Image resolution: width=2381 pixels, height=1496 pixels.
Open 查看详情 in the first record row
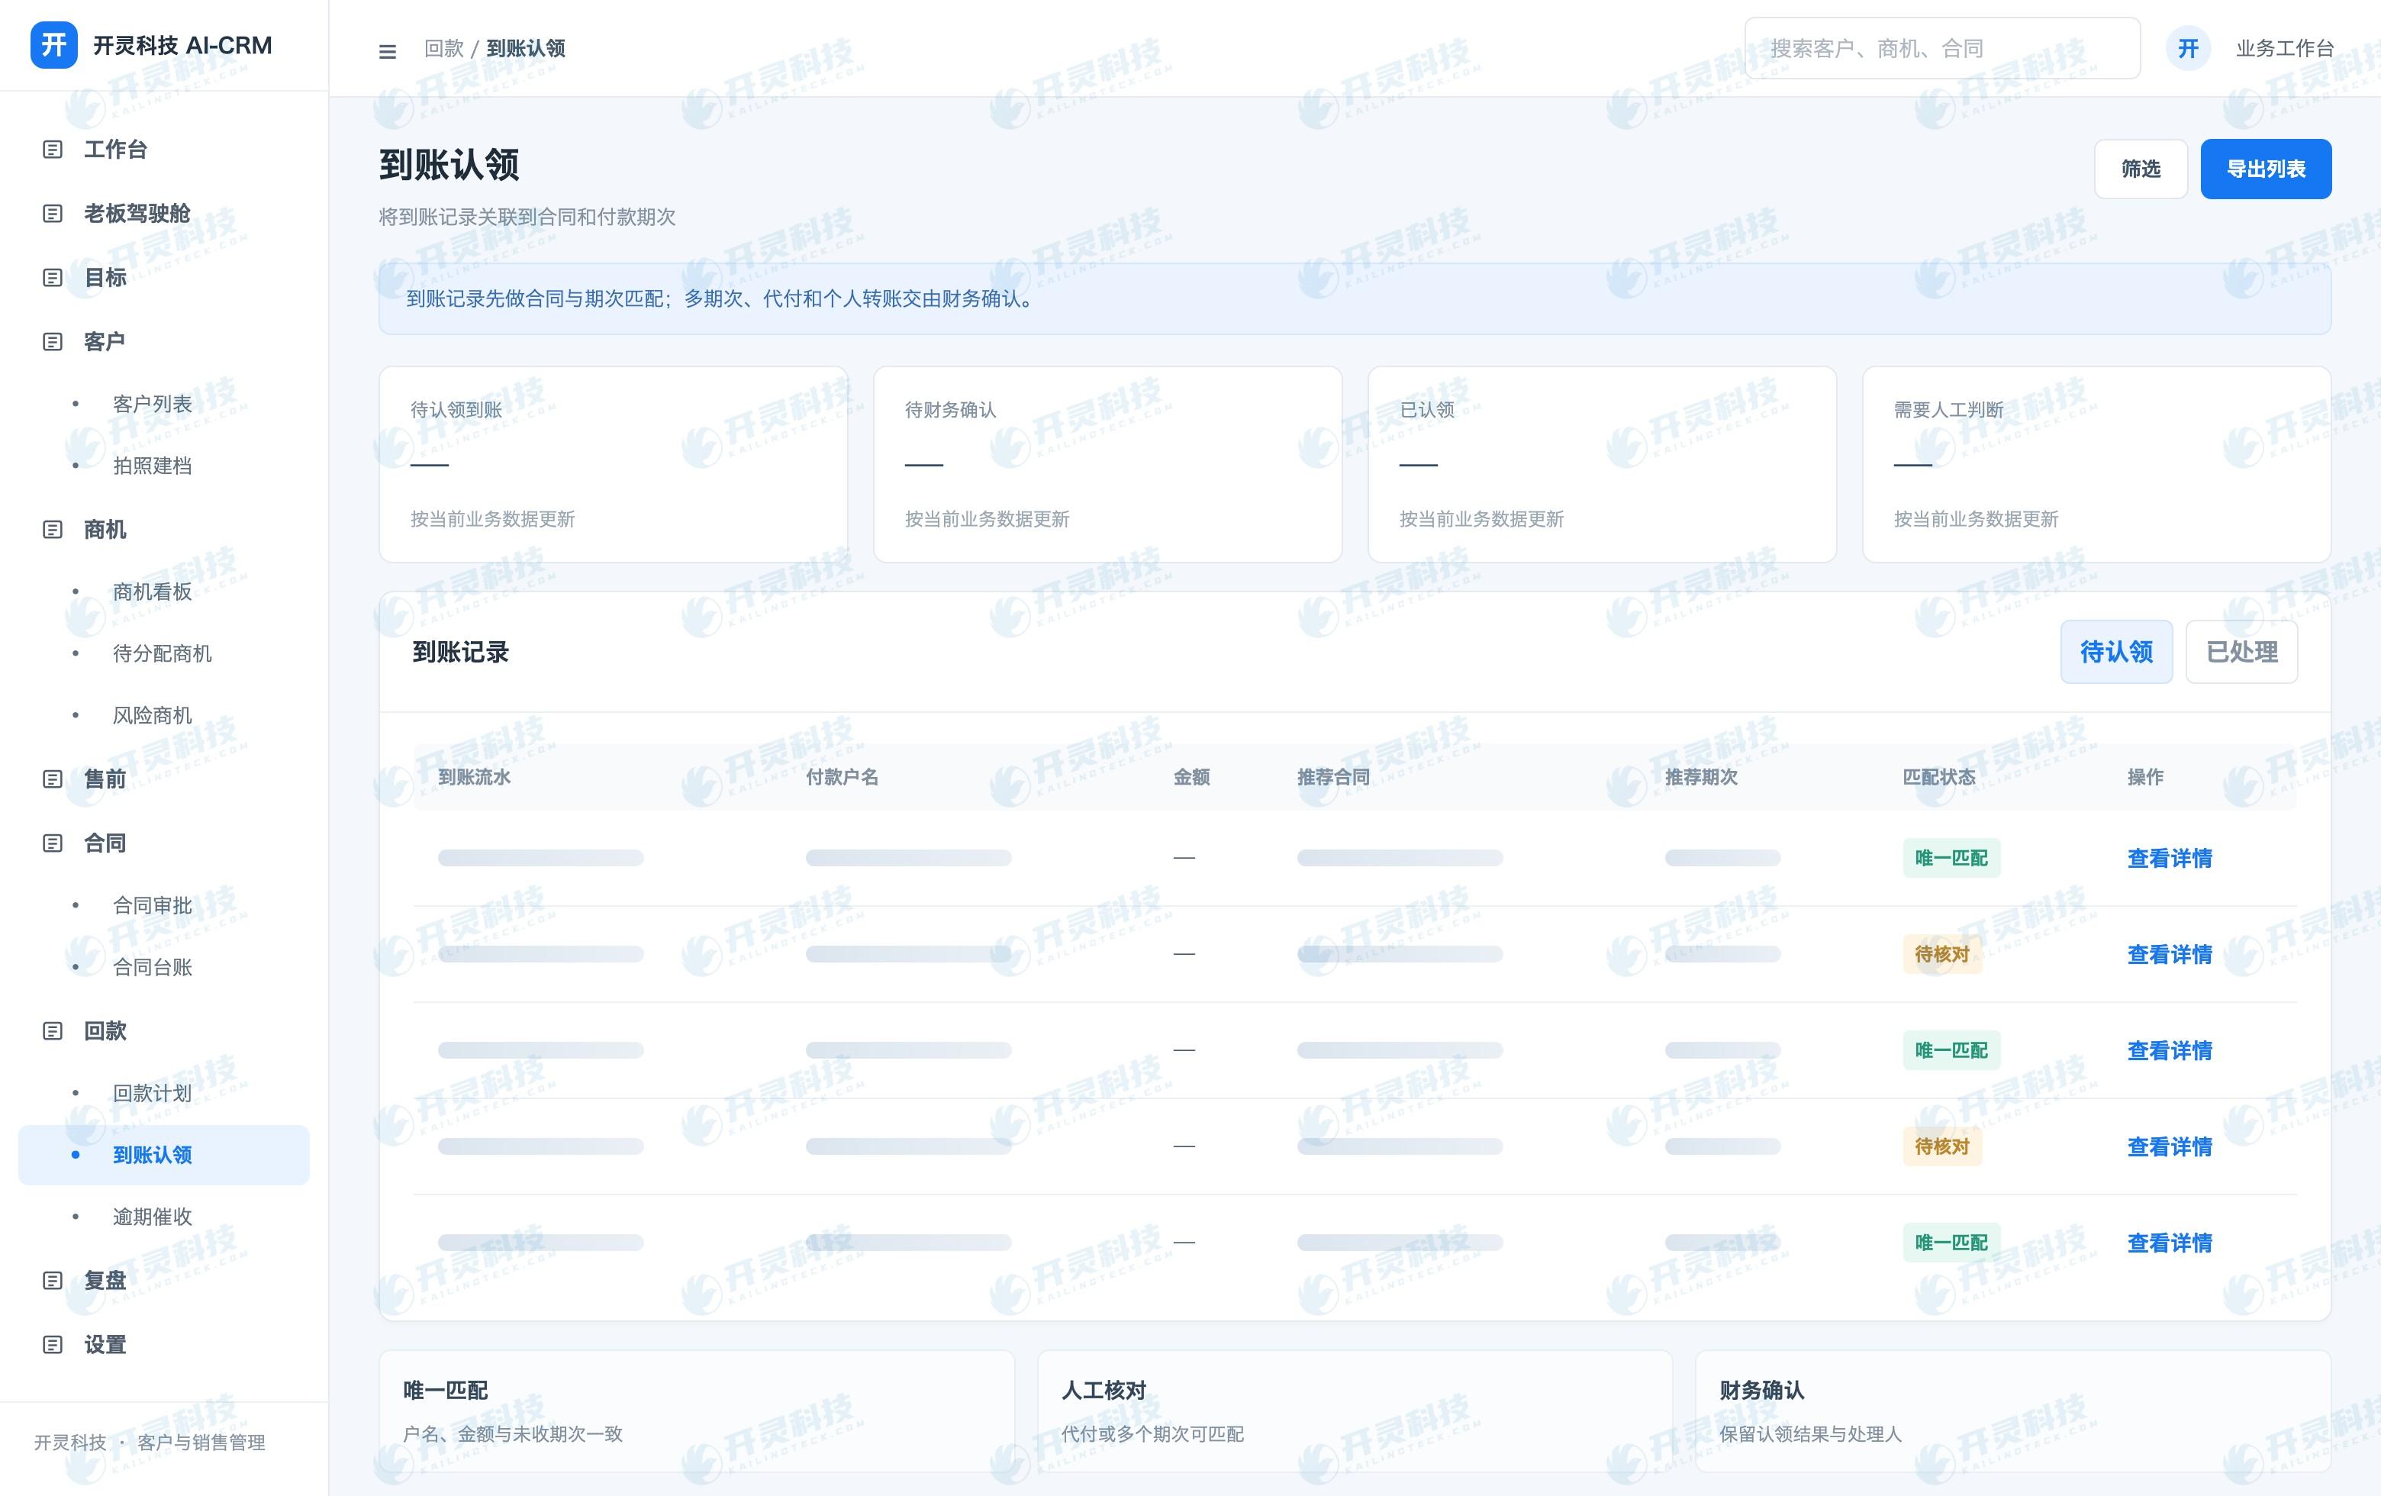pos(2170,858)
